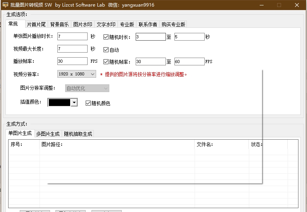Open the 图片分辨率调整 dropdown 自动优化
Viewport: 307px width, 212px height.
tap(87, 88)
